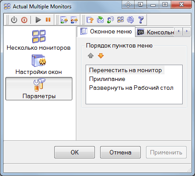Click the globe with @ symbol icon
The height and width of the screenshot is (176, 195).
tap(131, 20)
